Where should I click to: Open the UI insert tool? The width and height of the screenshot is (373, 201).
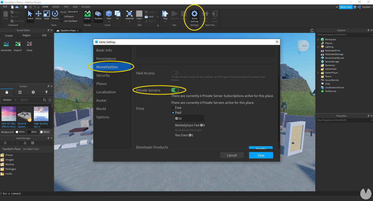click(x=118, y=15)
